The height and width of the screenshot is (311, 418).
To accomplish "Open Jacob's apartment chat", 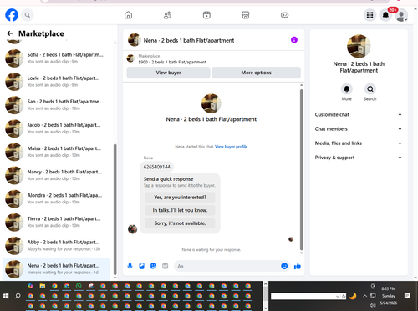I will pos(56,128).
